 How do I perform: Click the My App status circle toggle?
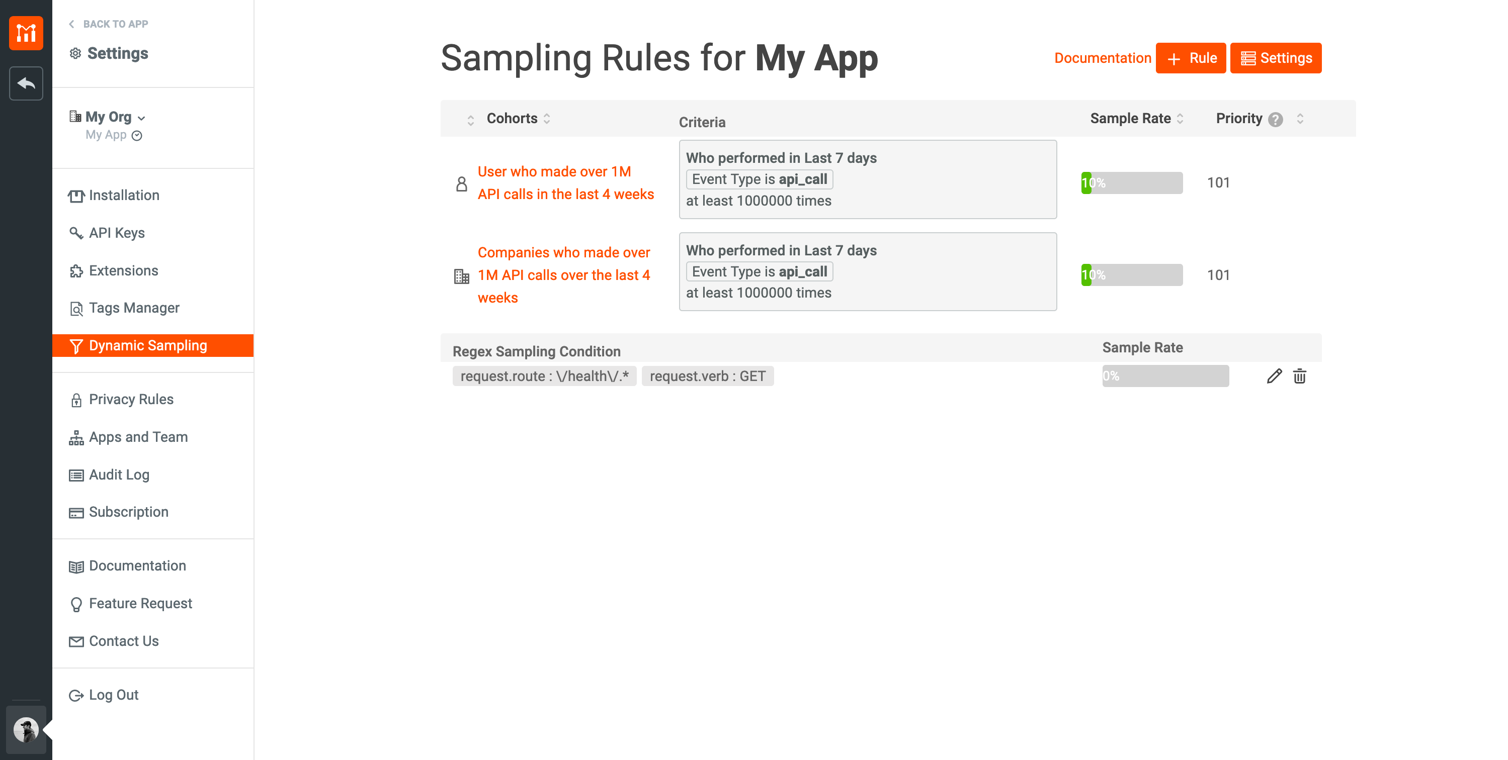tap(137, 135)
